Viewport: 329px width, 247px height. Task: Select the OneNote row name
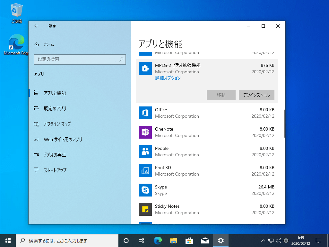164,129
